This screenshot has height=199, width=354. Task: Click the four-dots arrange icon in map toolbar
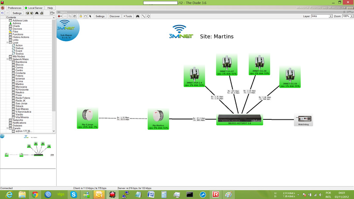pyautogui.click(x=148, y=16)
